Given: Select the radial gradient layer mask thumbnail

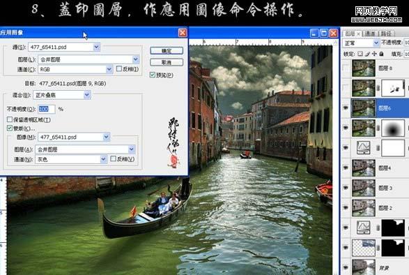Looking at the screenshot, I should 393,128.
